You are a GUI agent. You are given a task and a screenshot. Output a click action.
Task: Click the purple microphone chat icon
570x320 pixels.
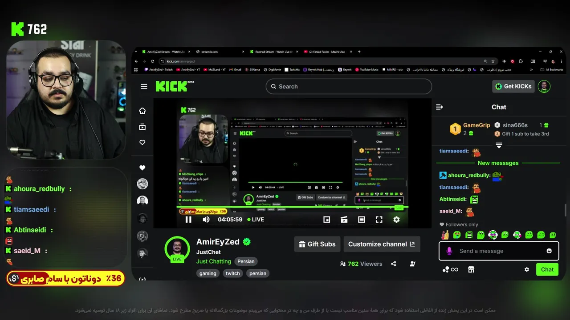[449, 251]
